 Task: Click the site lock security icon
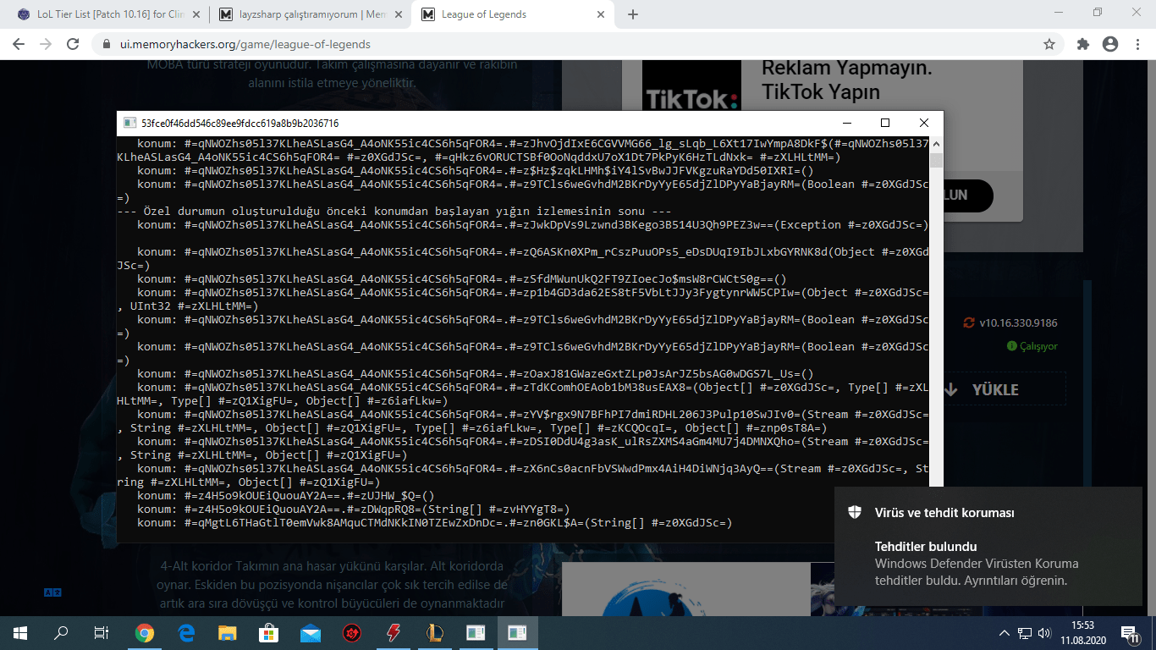tap(106, 44)
